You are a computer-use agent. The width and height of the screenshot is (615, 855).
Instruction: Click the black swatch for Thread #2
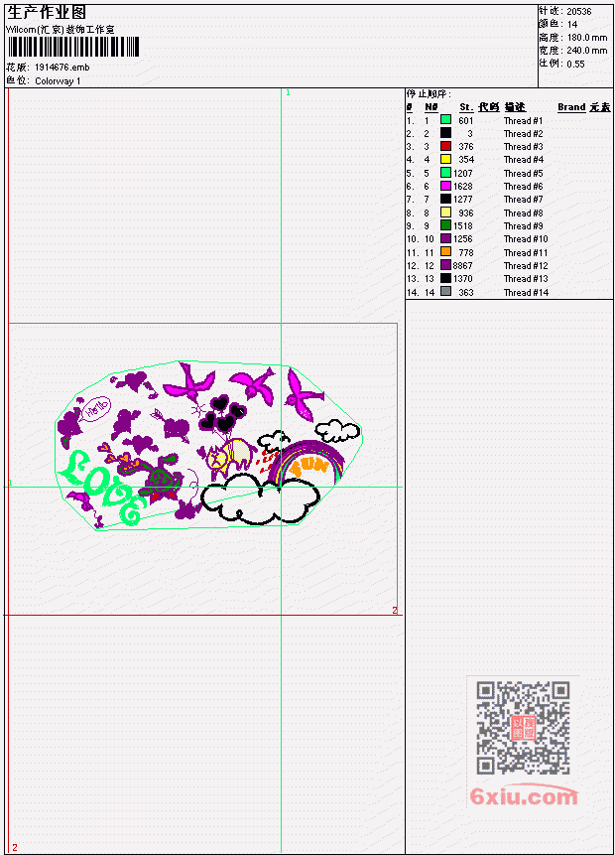[x=445, y=133]
